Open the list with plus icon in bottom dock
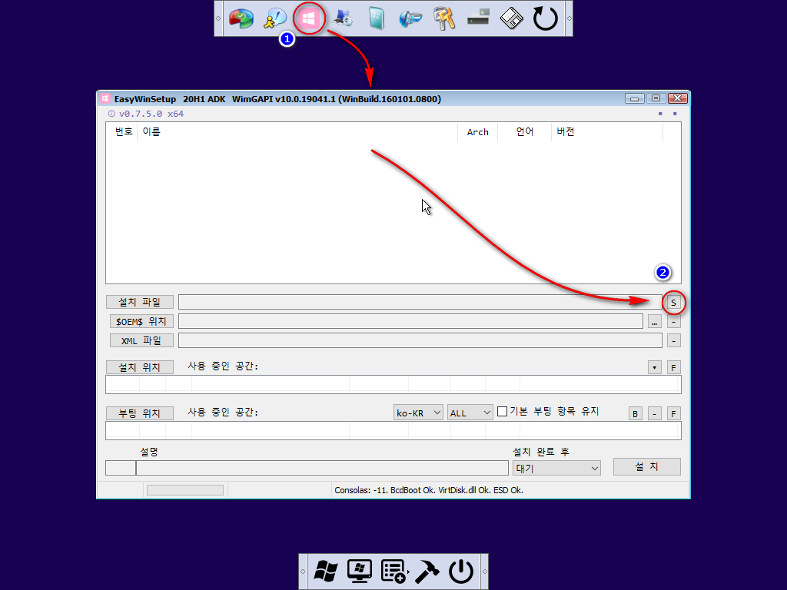Screen dimensions: 787x590 tap(394, 572)
